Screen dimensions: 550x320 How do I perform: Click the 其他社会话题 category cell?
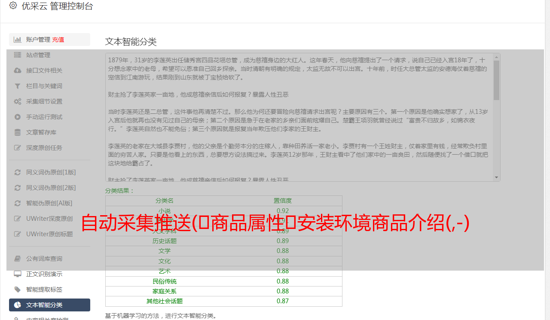coord(165,301)
